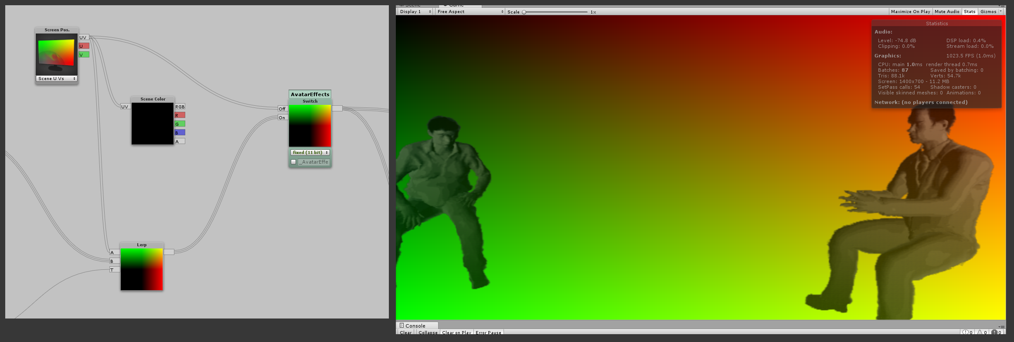Select the Lerp node title

(x=142, y=245)
